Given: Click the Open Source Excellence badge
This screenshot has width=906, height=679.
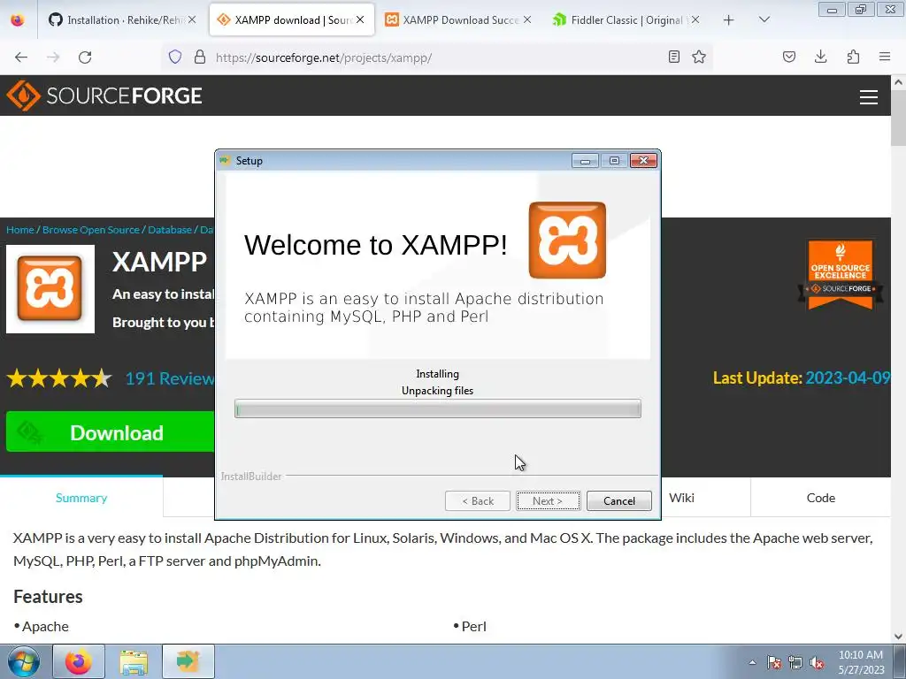Looking at the screenshot, I should 841,275.
